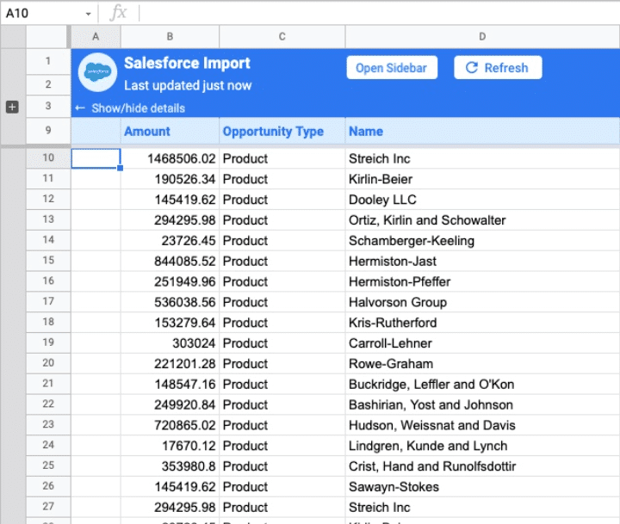Screen dimensions: 620x524
Task: Click the Kirlin-Beier name cell
Action: 482,179
